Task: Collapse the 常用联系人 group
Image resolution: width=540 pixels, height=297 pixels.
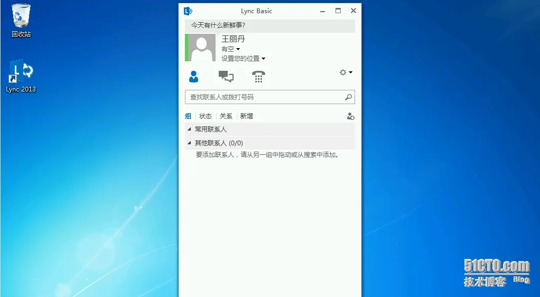Action: 189,129
